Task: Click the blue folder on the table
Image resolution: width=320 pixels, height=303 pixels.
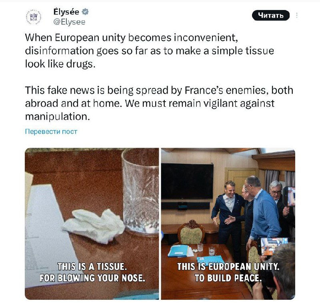Action: 178,251
